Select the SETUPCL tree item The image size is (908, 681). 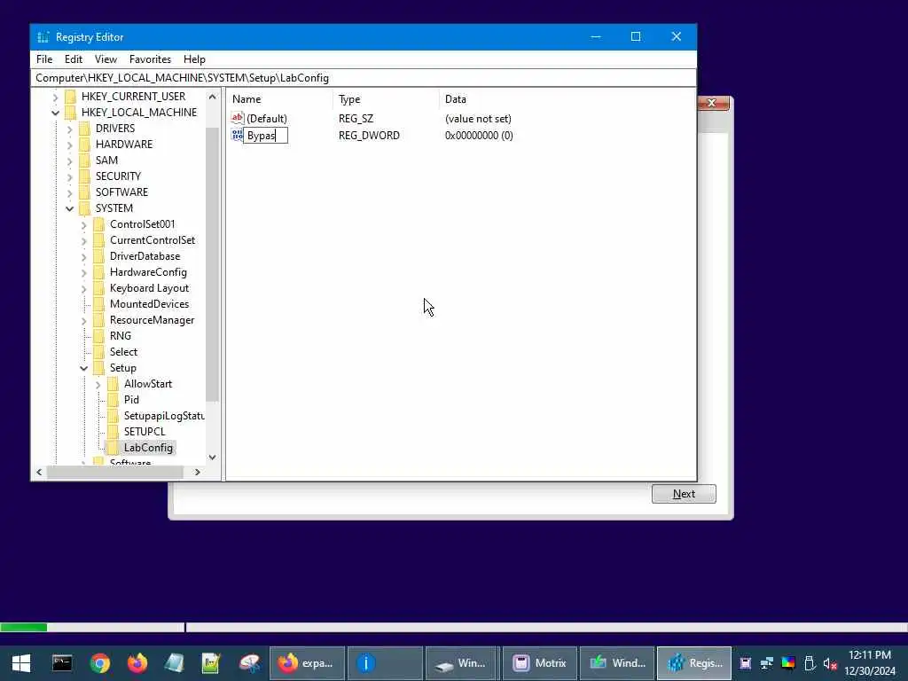145,432
